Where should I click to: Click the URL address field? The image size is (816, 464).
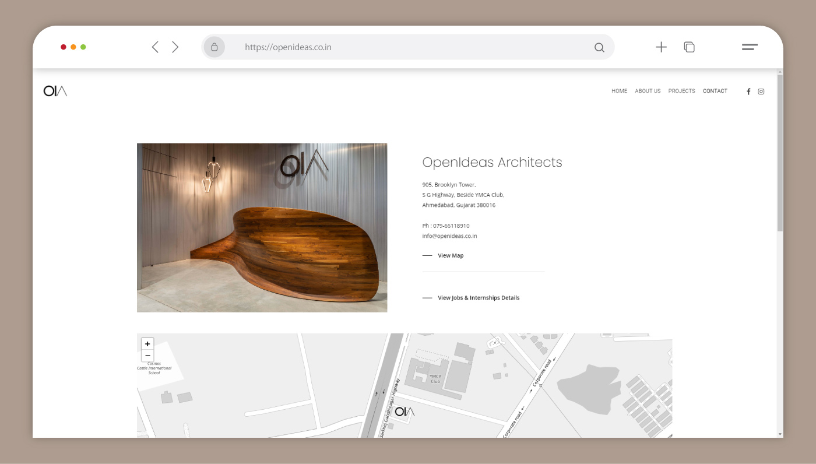[x=408, y=47]
